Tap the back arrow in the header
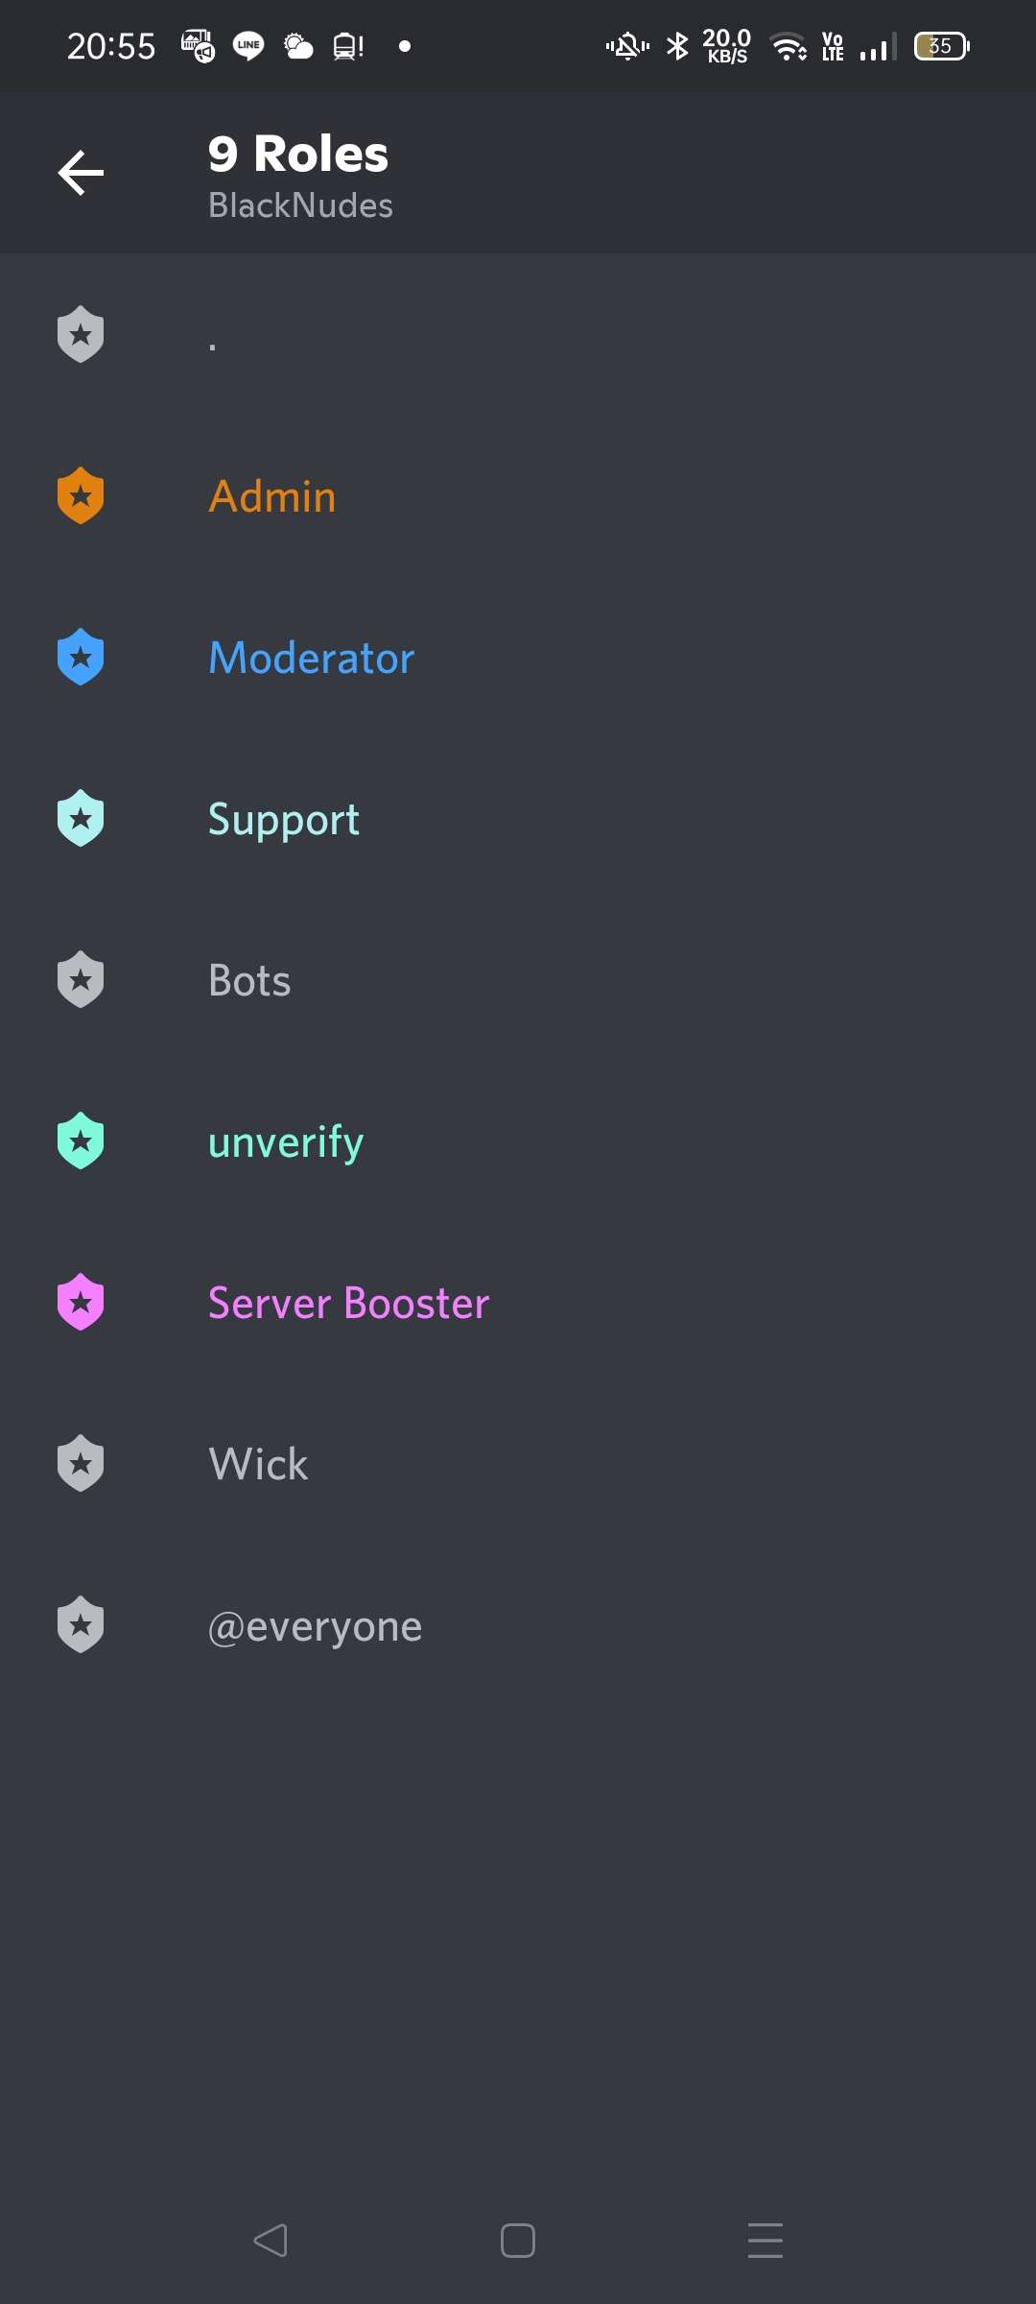Screen dimensions: 1036x2304 [x=81, y=173]
